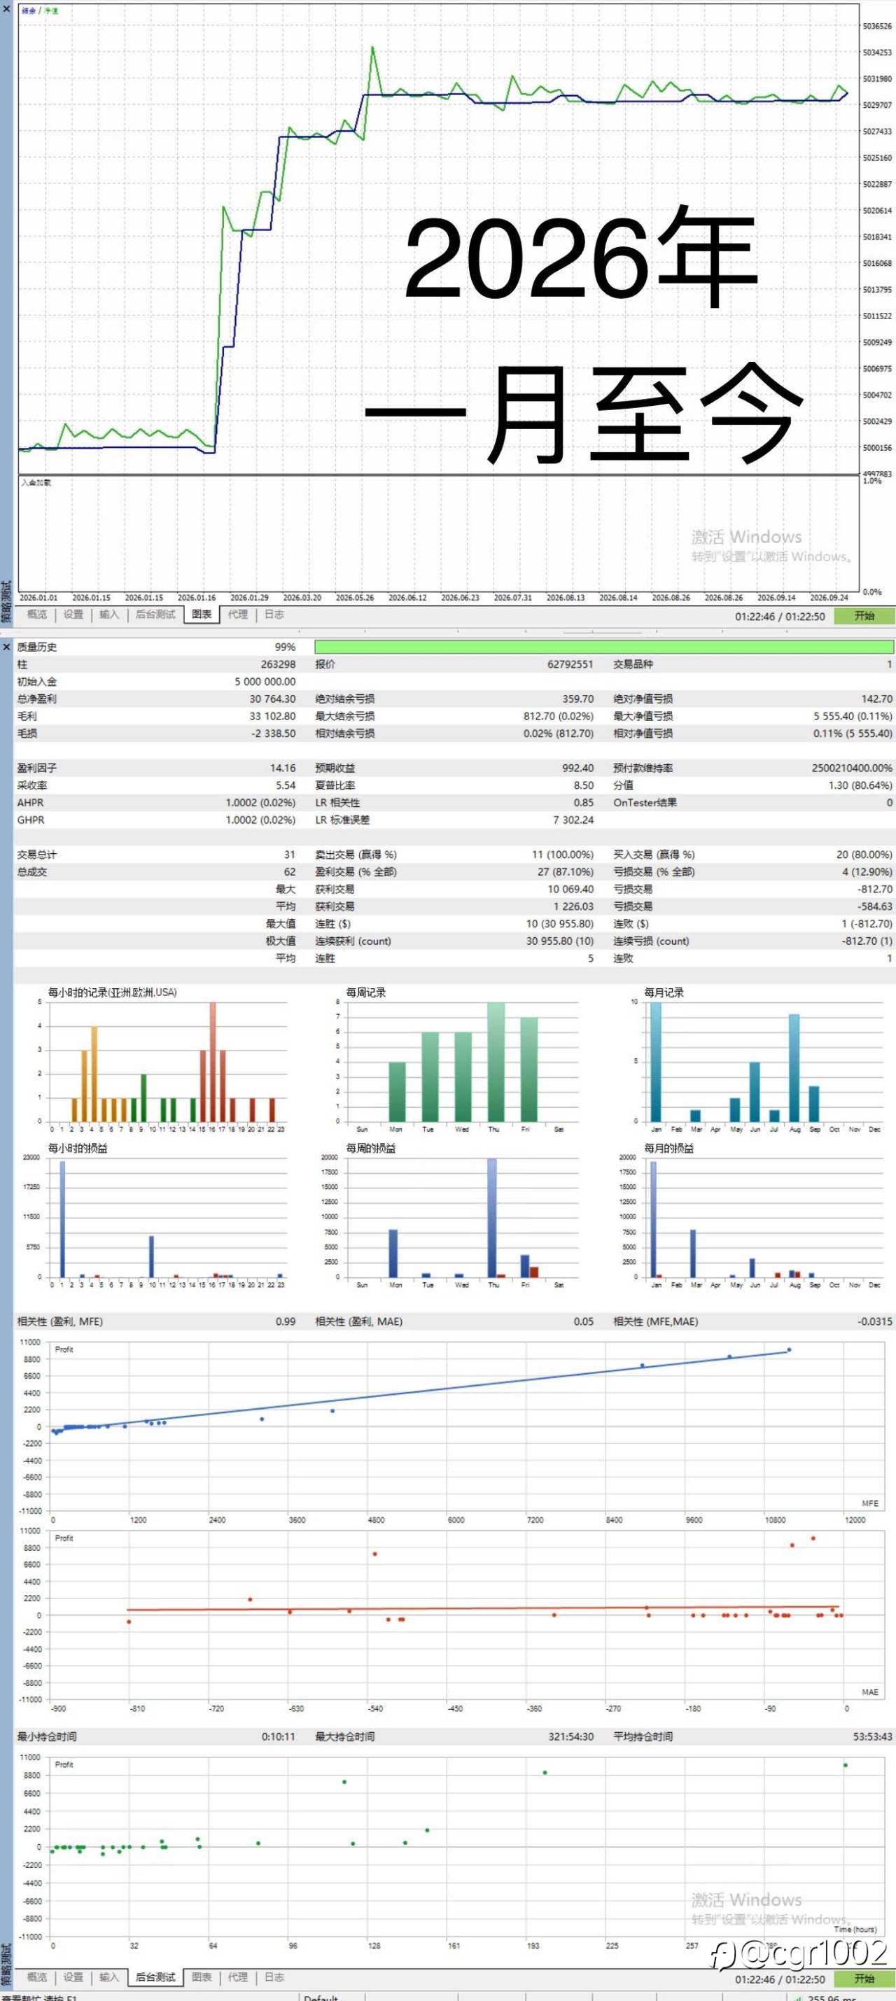Select the Jan bar in 每月记录 chart

pos(656,1061)
